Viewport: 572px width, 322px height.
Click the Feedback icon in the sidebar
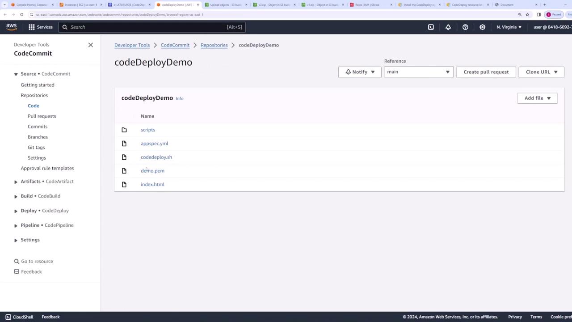(17, 271)
